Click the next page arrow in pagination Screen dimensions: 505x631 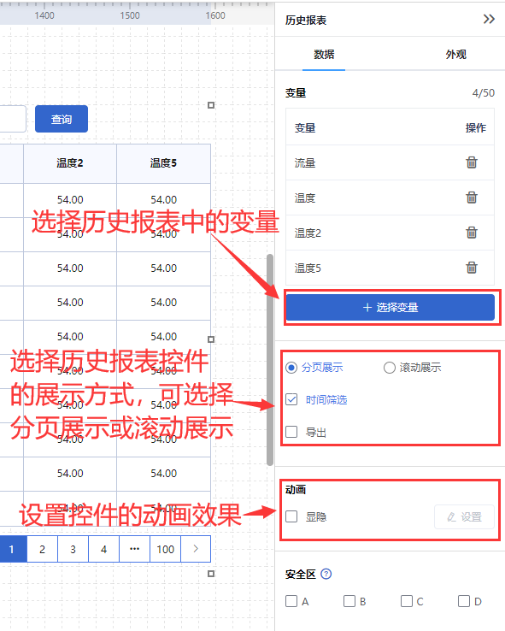[x=196, y=549]
